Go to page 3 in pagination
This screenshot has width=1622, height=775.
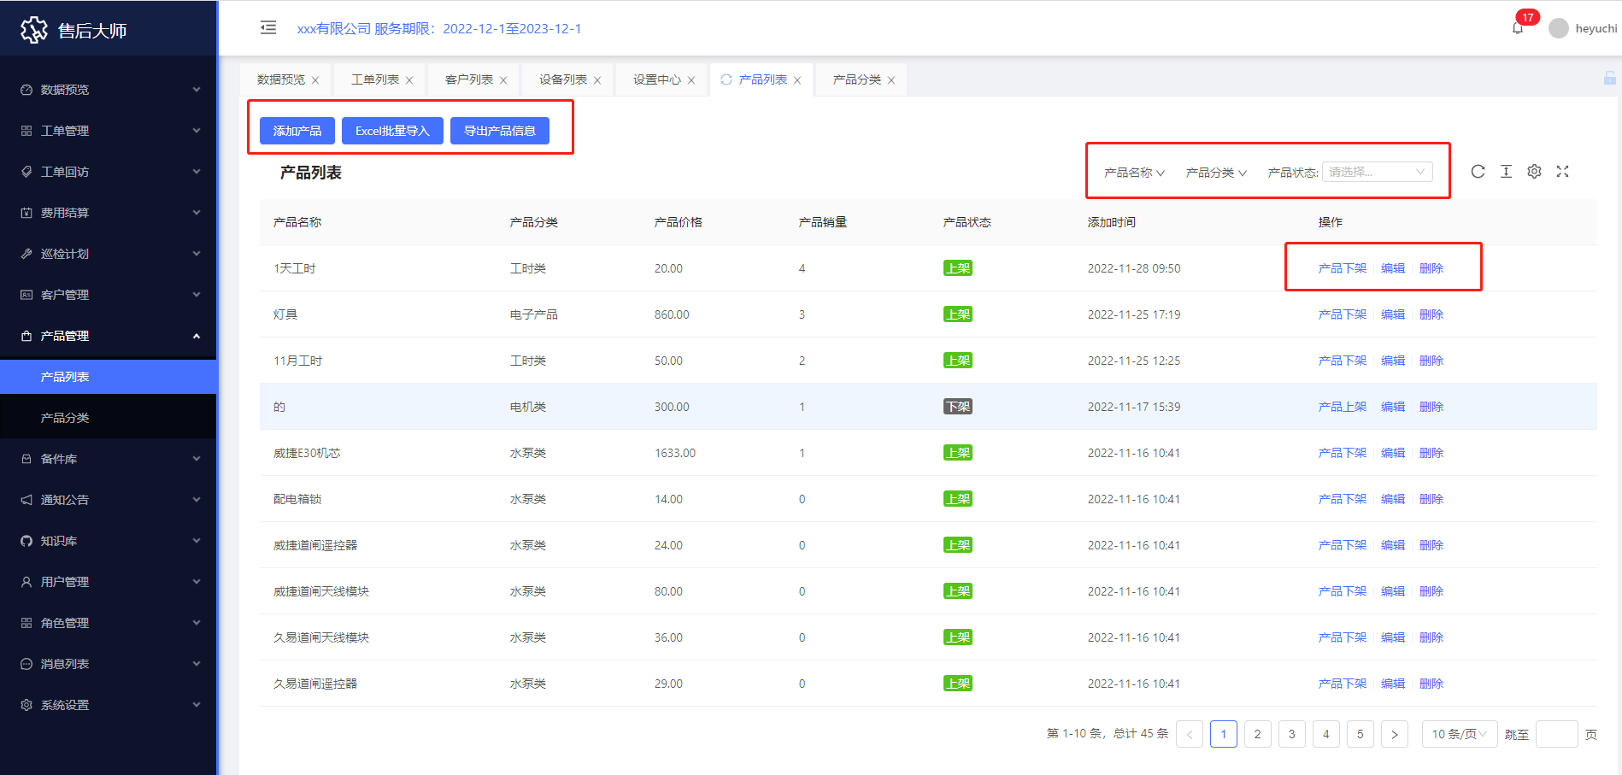pyautogui.click(x=1291, y=734)
